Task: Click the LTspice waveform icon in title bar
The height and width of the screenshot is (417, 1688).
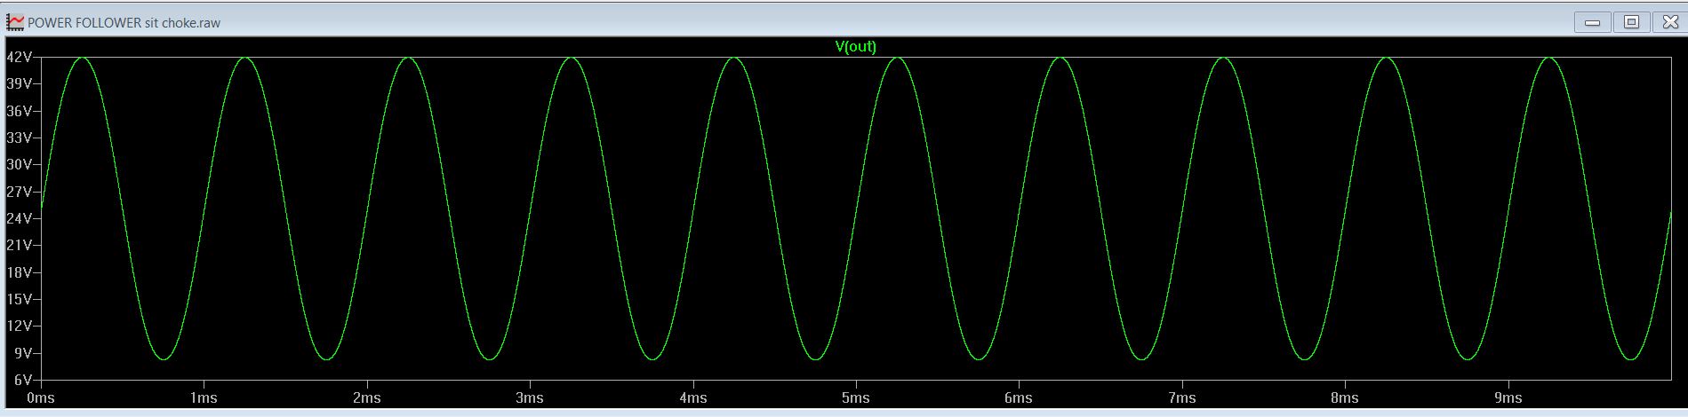Action: [x=15, y=22]
